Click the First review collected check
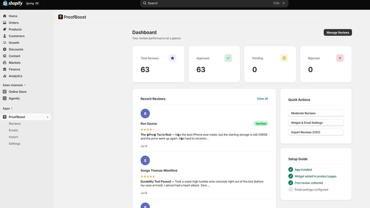Image resolution: width=370 pixels, height=208 pixels. click(290, 183)
